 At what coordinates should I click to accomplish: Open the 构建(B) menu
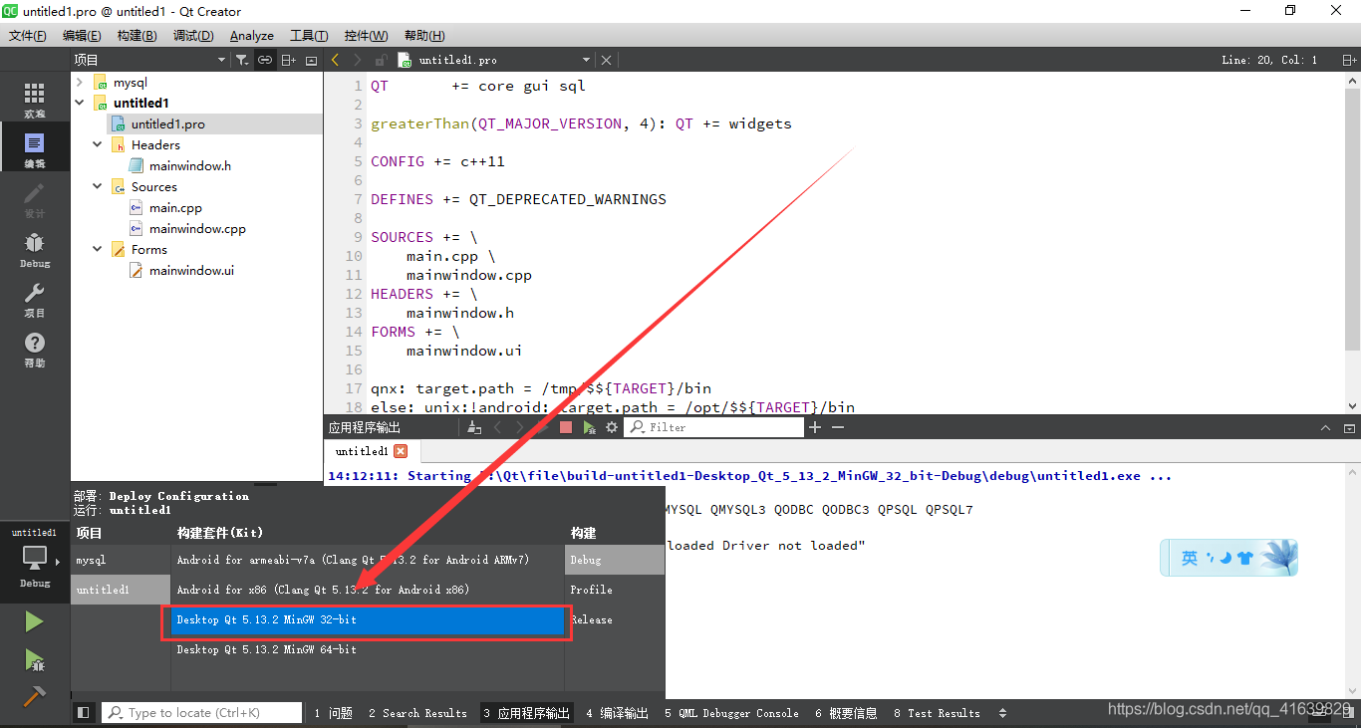coord(136,35)
